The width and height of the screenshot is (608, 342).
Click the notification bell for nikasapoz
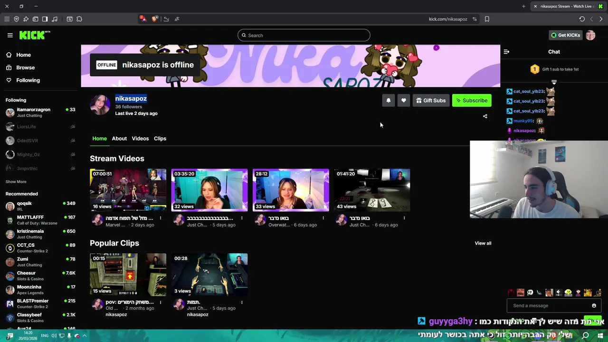(x=389, y=101)
